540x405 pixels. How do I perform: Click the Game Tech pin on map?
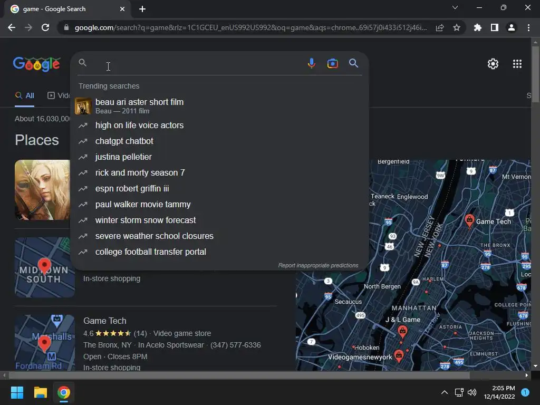tap(469, 220)
